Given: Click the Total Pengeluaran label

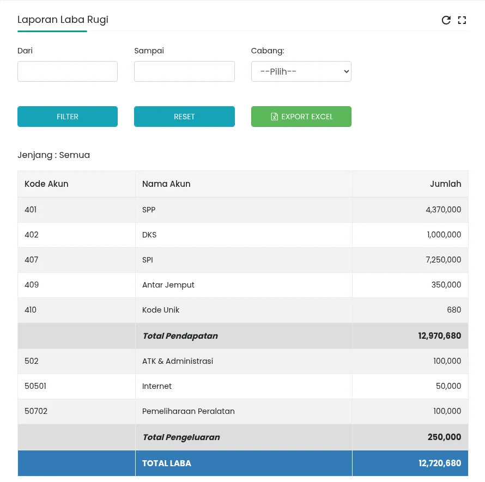Looking at the screenshot, I should [x=181, y=437].
